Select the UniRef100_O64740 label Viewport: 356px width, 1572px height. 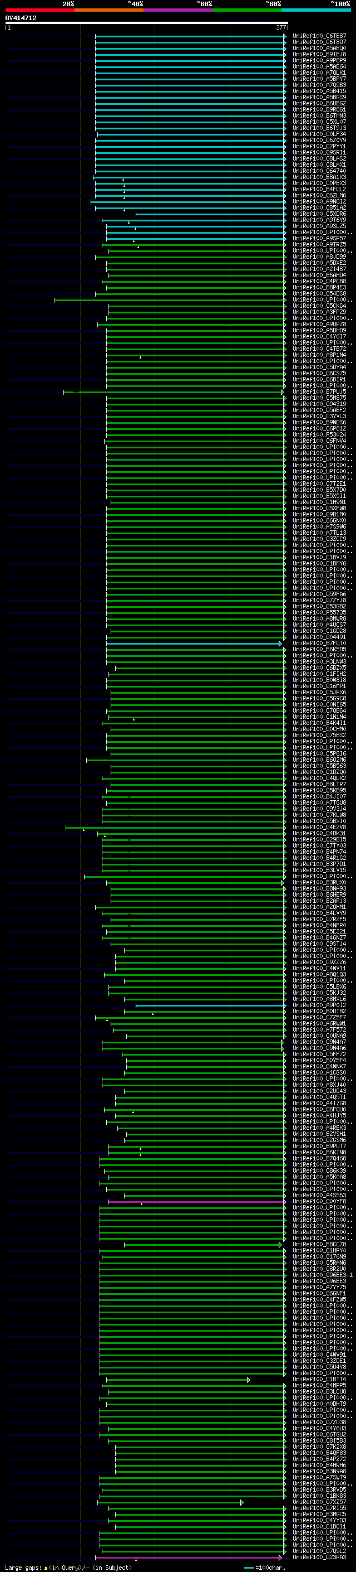point(319,171)
